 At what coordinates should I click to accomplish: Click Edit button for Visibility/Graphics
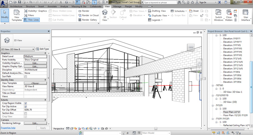click(35, 63)
